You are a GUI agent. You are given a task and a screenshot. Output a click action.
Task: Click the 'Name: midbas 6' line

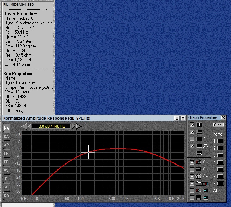[x=19, y=18]
